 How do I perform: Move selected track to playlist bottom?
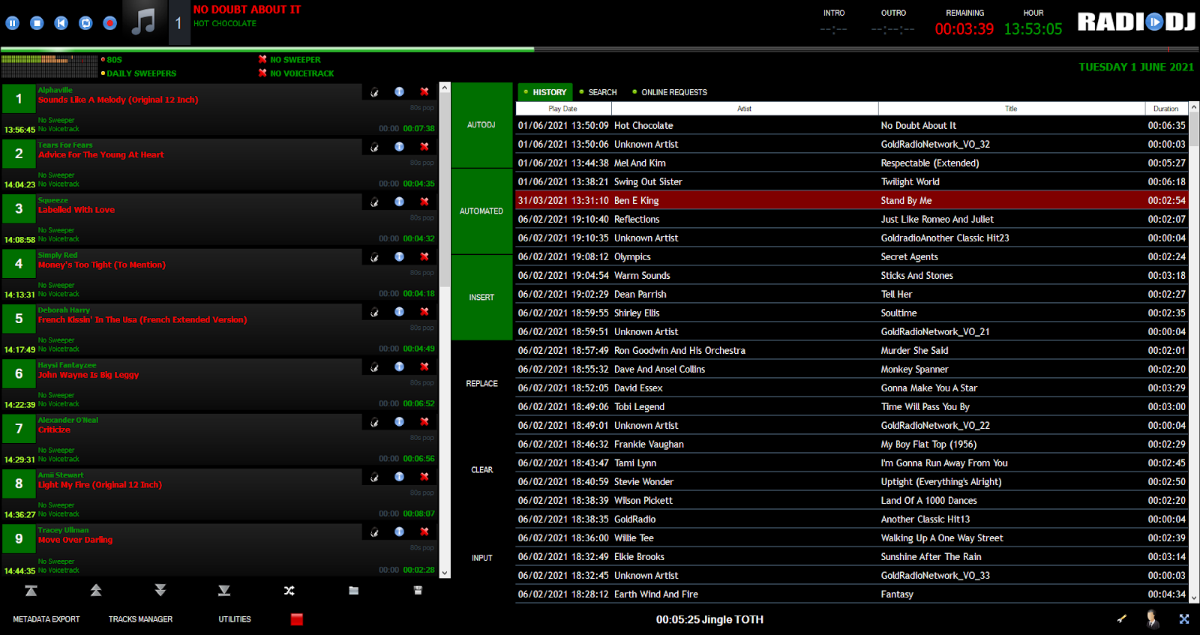(224, 591)
